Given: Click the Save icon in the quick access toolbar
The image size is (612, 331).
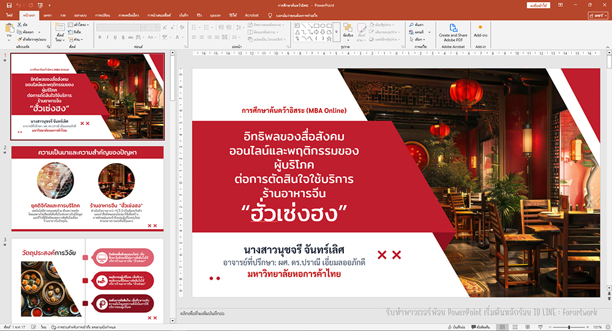Looking at the screenshot, I should click(9, 5).
